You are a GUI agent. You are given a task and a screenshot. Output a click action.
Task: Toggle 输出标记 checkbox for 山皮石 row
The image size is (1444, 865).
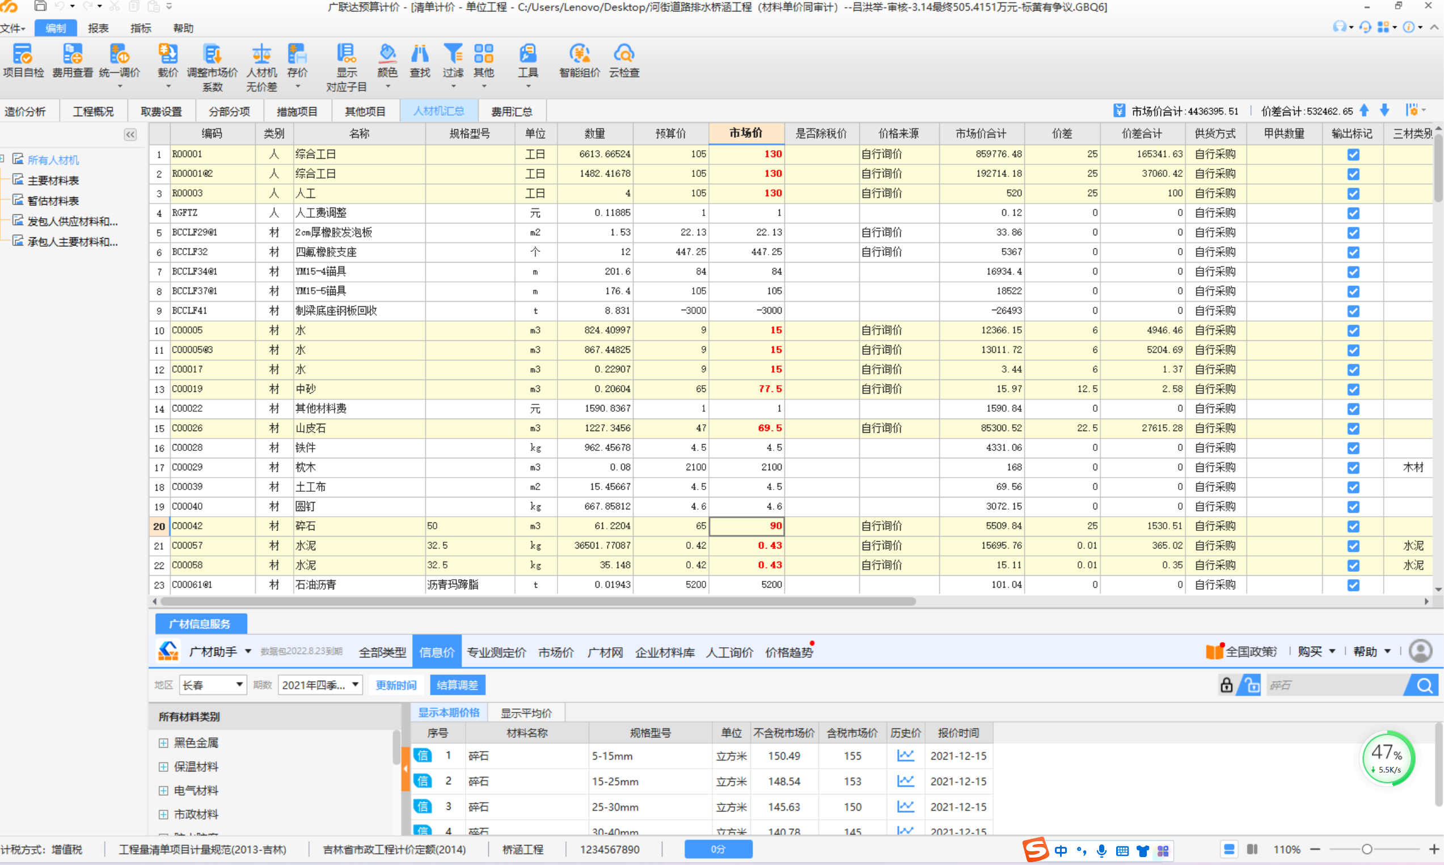point(1353,428)
